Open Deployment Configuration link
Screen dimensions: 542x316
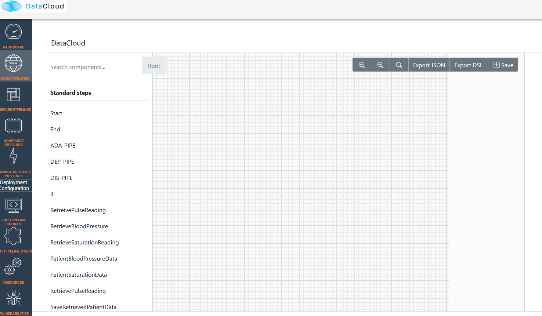pos(14,185)
